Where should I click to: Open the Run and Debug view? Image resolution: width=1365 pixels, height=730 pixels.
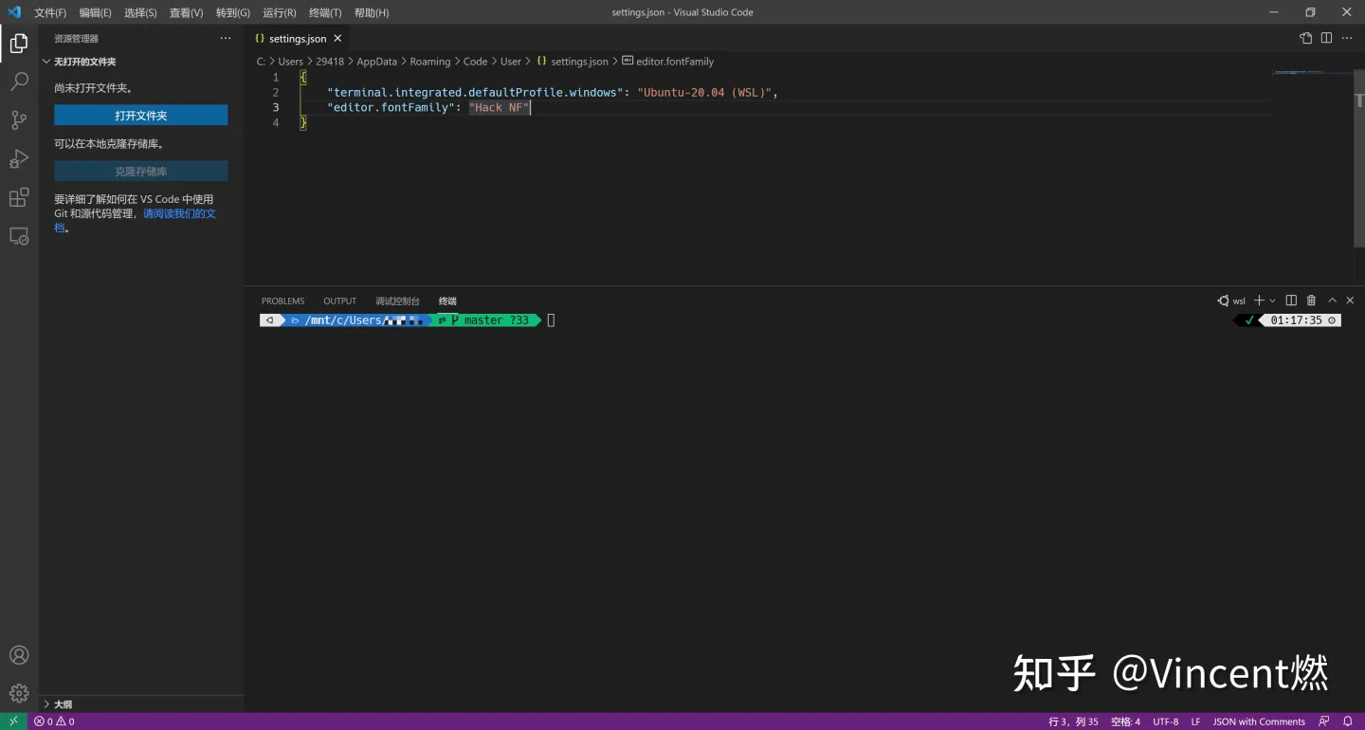[19, 159]
